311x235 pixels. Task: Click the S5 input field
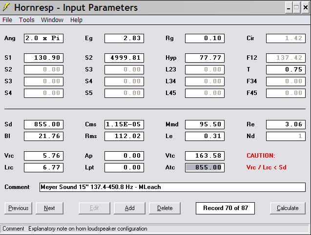[x=124, y=93]
